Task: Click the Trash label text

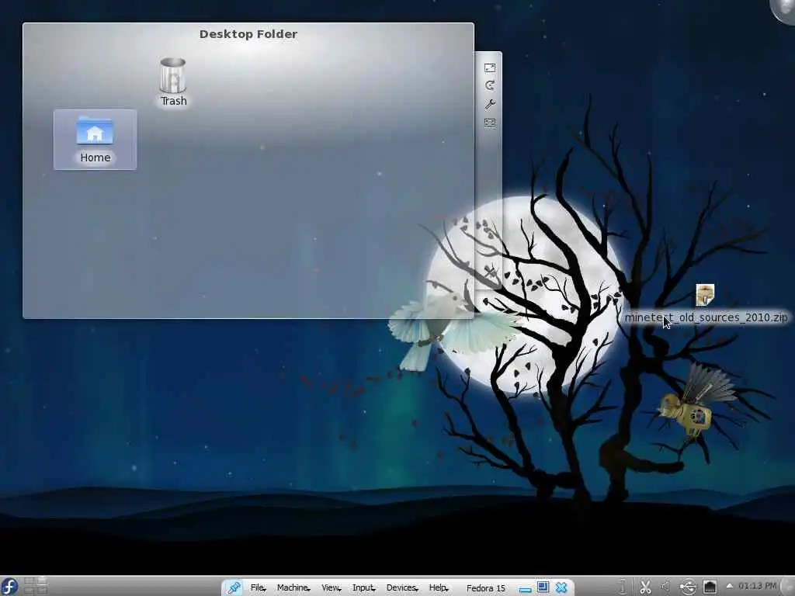Action: click(173, 101)
